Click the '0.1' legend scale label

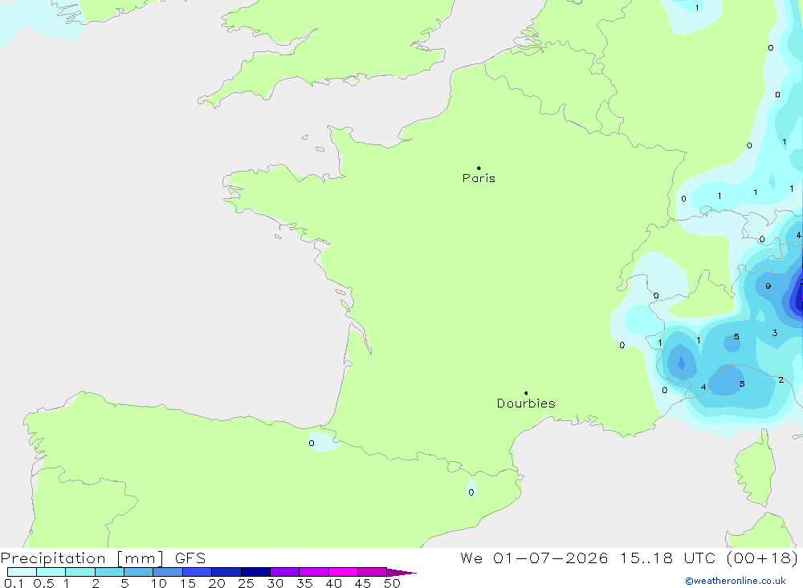coord(14,583)
